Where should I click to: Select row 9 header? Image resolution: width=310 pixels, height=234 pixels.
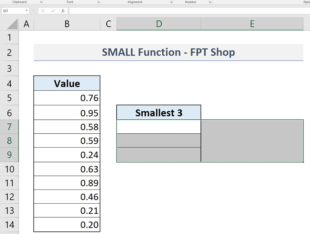click(x=9, y=155)
